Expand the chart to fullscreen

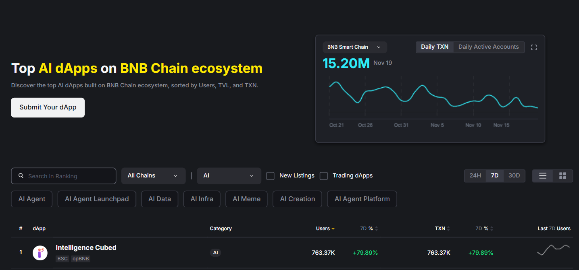pyautogui.click(x=534, y=47)
